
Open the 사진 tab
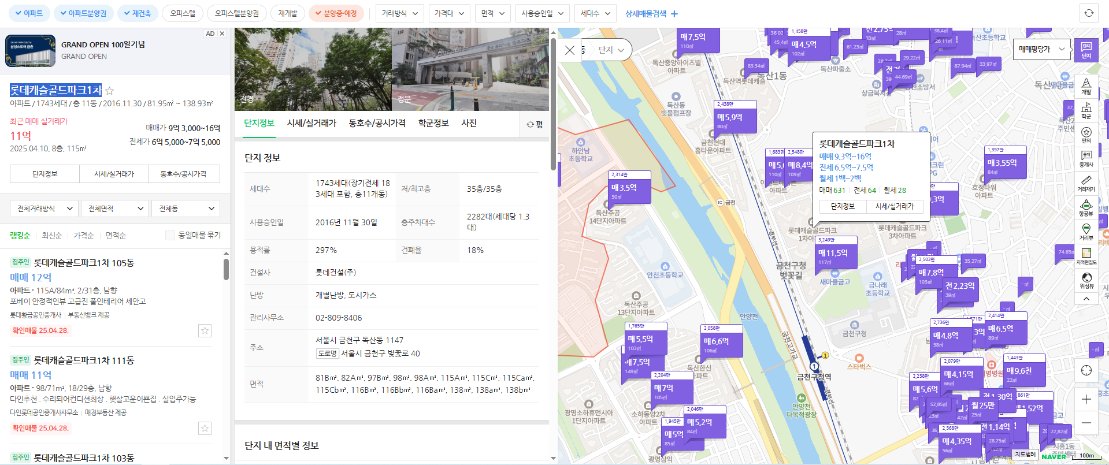[x=469, y=123]
